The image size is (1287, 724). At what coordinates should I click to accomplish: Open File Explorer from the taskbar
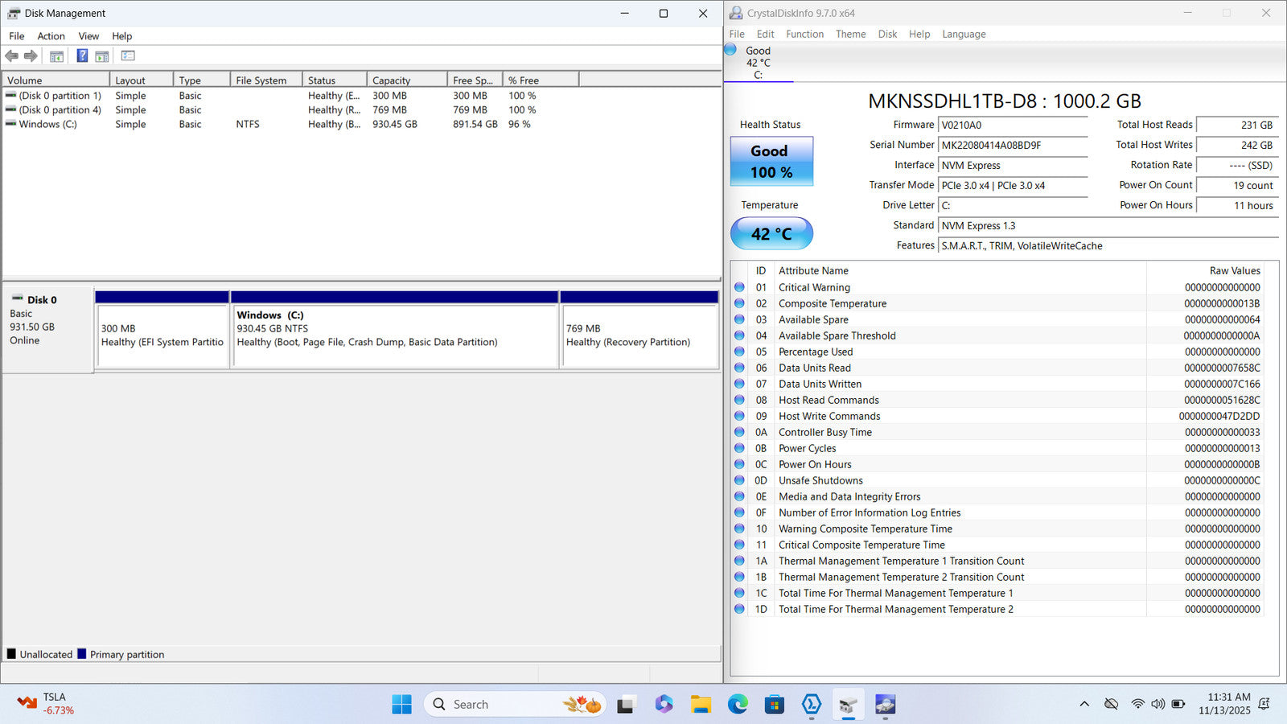click(x=701, y=705)
